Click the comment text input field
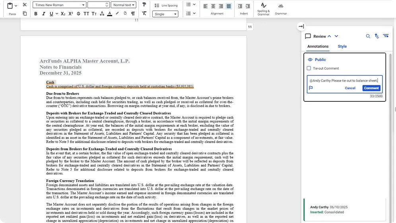Viewport: 396px width, 223px height. (x=344, y=81)
